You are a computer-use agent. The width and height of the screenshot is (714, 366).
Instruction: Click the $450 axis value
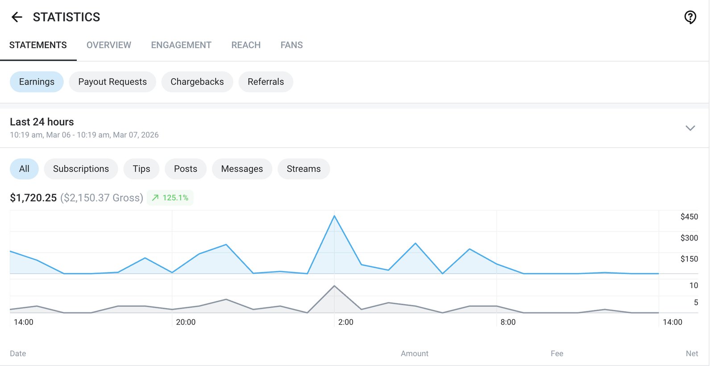tap(689, 217)
